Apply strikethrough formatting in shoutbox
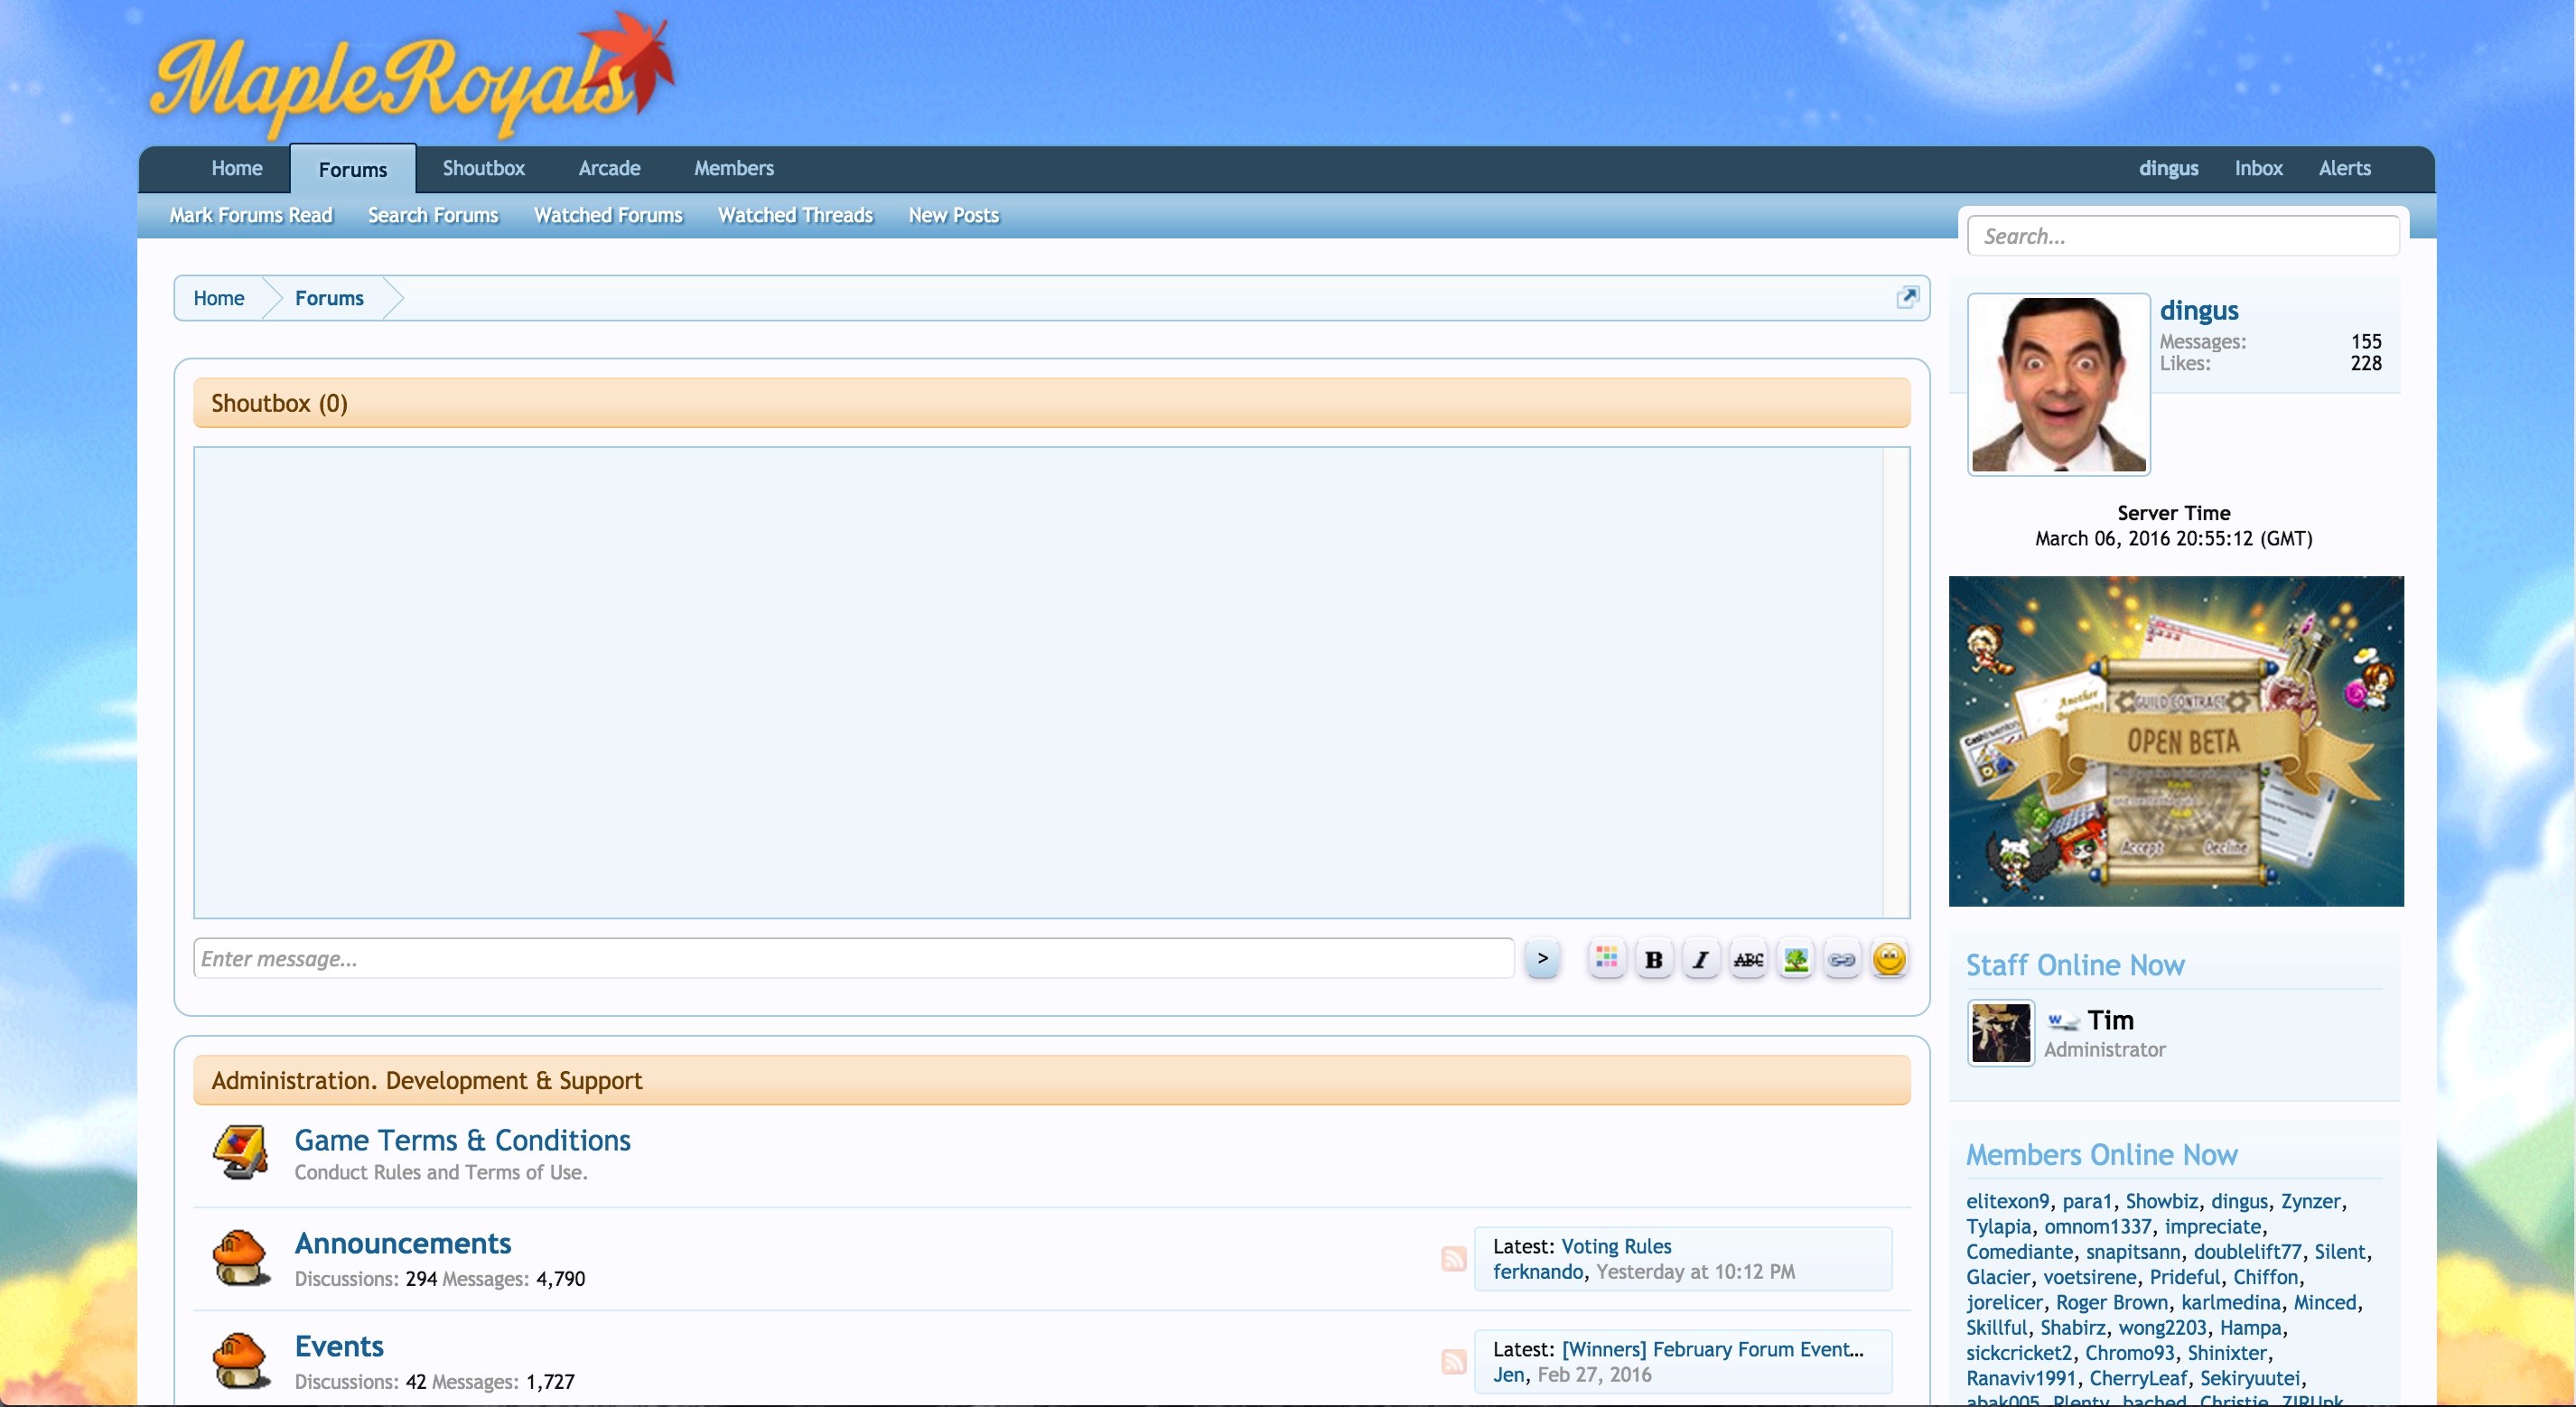Image resolution: width=2576 pixels, height=1407 pixels. click(x=1748, y=959)
